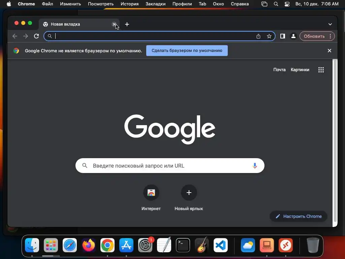Open the Google apps grid
Image resolution: width=345 pixels, height=259 pixels.
tap(321, 70)
